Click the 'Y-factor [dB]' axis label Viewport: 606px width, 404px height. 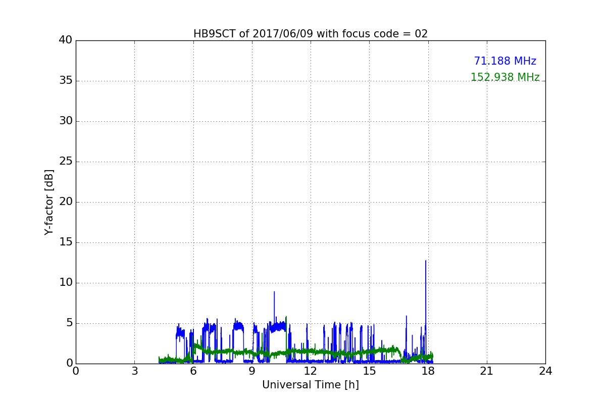tap(49, 202)
